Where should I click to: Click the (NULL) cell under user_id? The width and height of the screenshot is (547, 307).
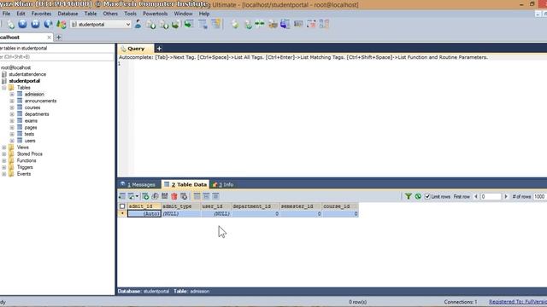pyautogui.click(x=216, y=214)
